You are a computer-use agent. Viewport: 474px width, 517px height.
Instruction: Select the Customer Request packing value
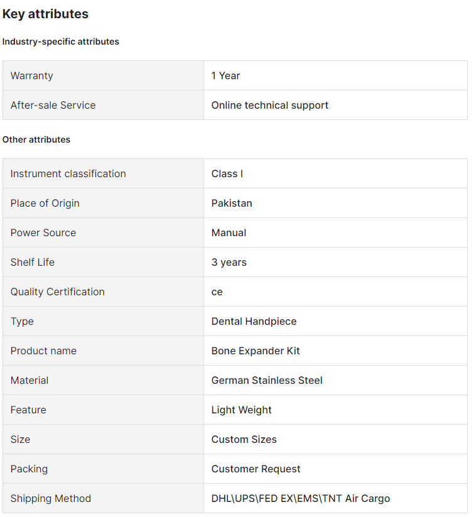coord(256,469)
